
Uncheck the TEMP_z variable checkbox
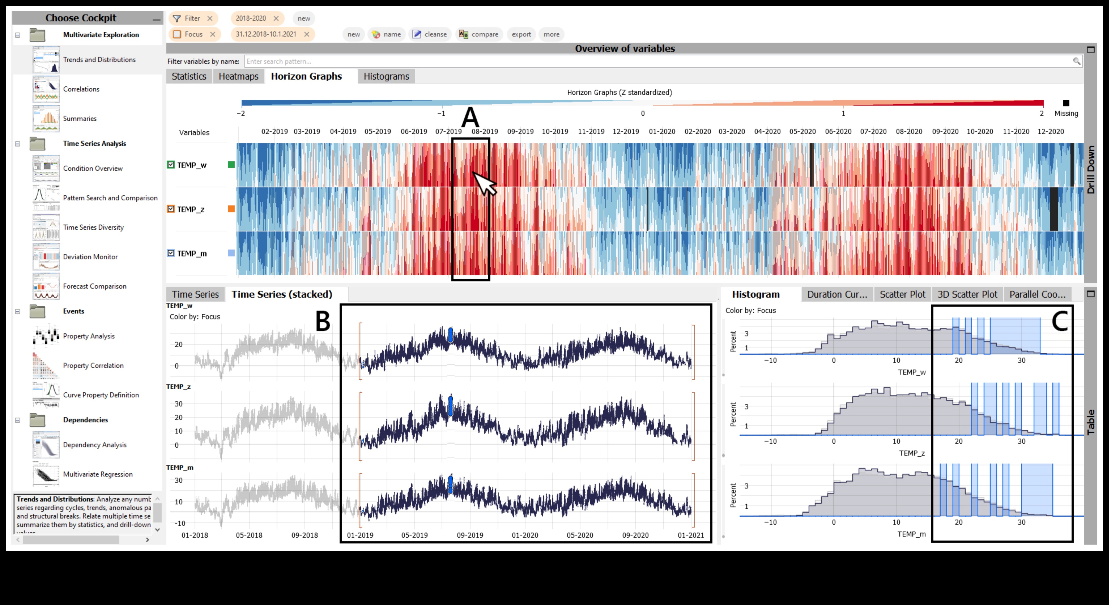coord(171,209)
